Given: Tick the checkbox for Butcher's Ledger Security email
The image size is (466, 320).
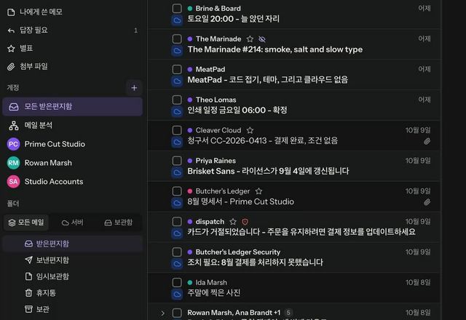Looking at the screenshot, I should [x=177, y=252].
